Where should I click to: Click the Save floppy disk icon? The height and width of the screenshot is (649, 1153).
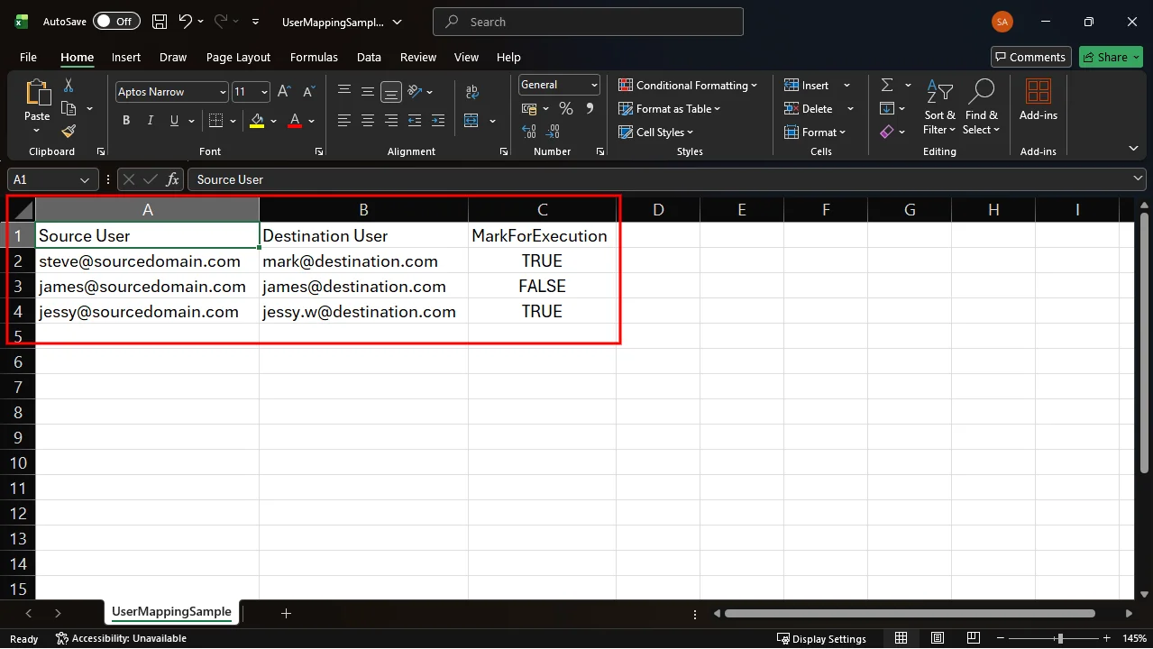(160, 22)
